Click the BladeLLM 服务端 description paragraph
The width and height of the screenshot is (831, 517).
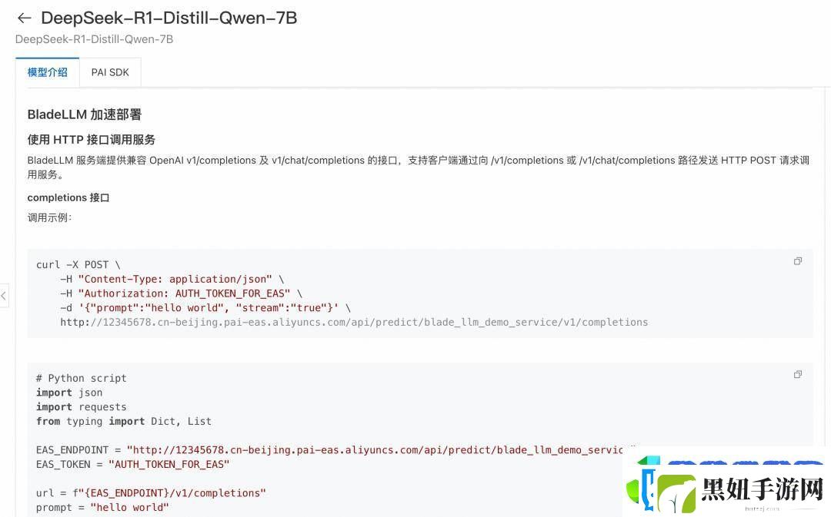419,167
